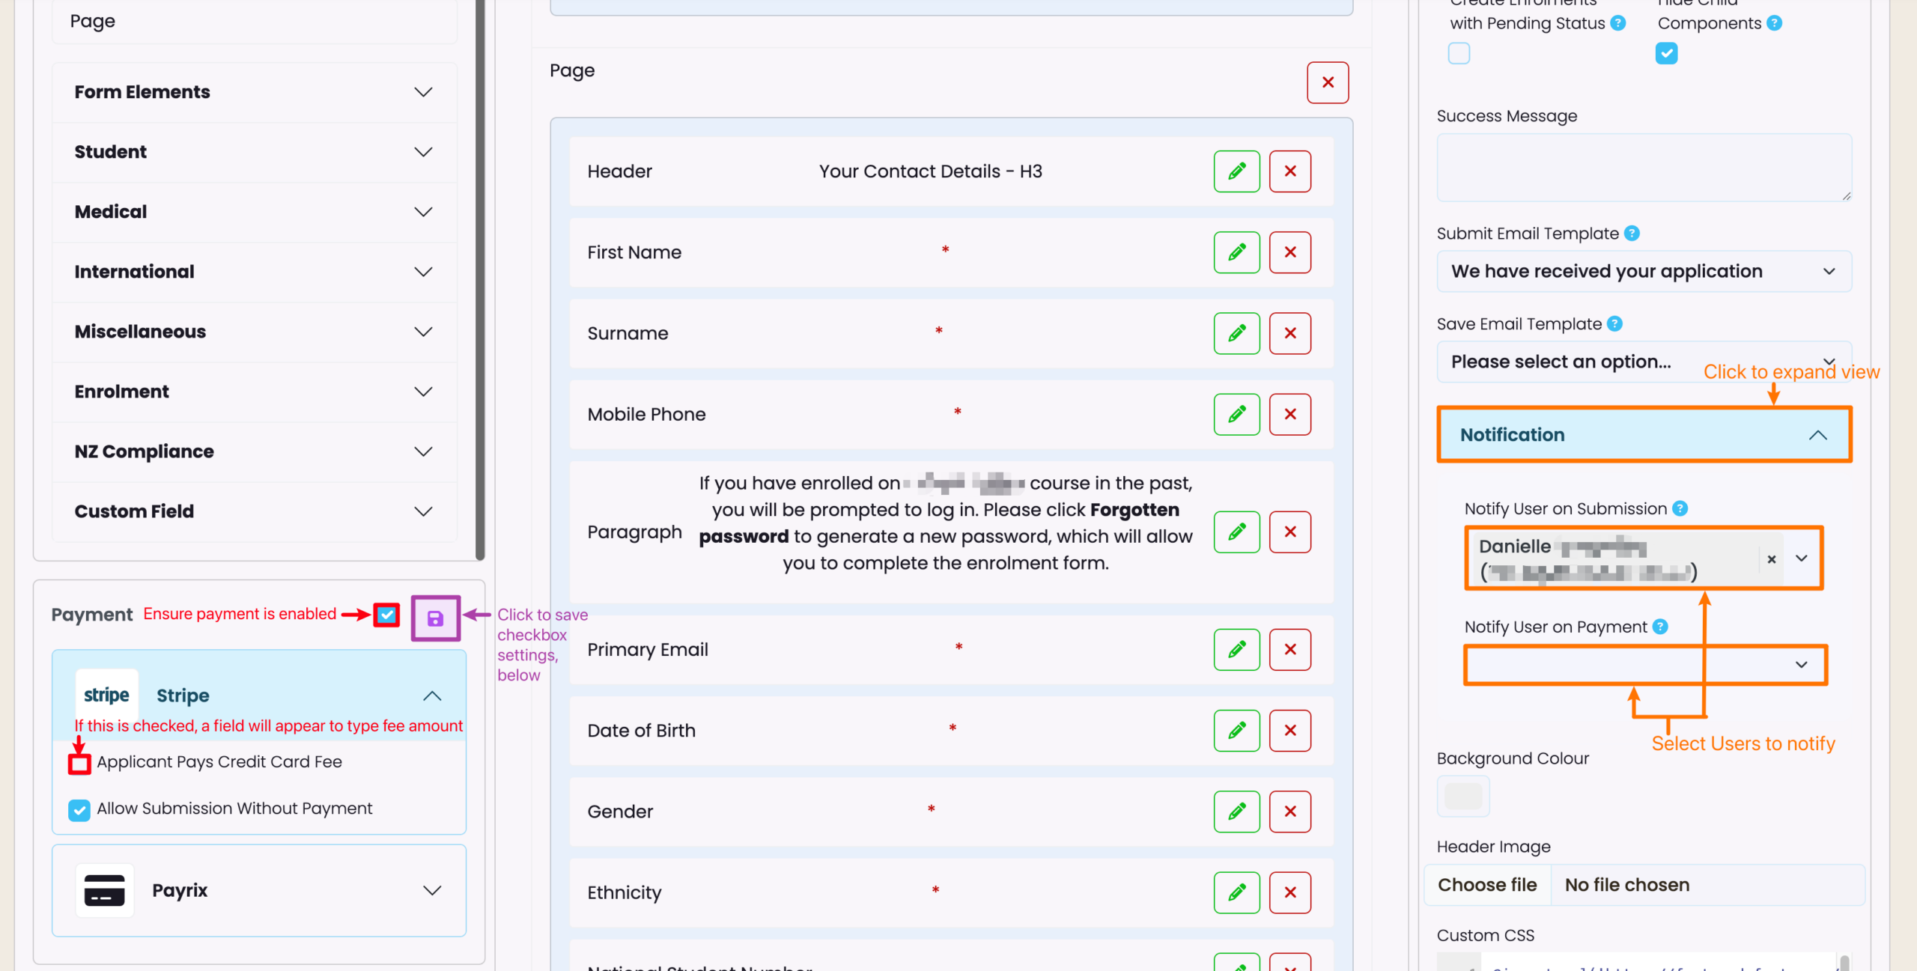Edit the Gender field with pencil icon
Image resolution: width=1917 pixels, height=971 pixels.
pos(1236,812)
